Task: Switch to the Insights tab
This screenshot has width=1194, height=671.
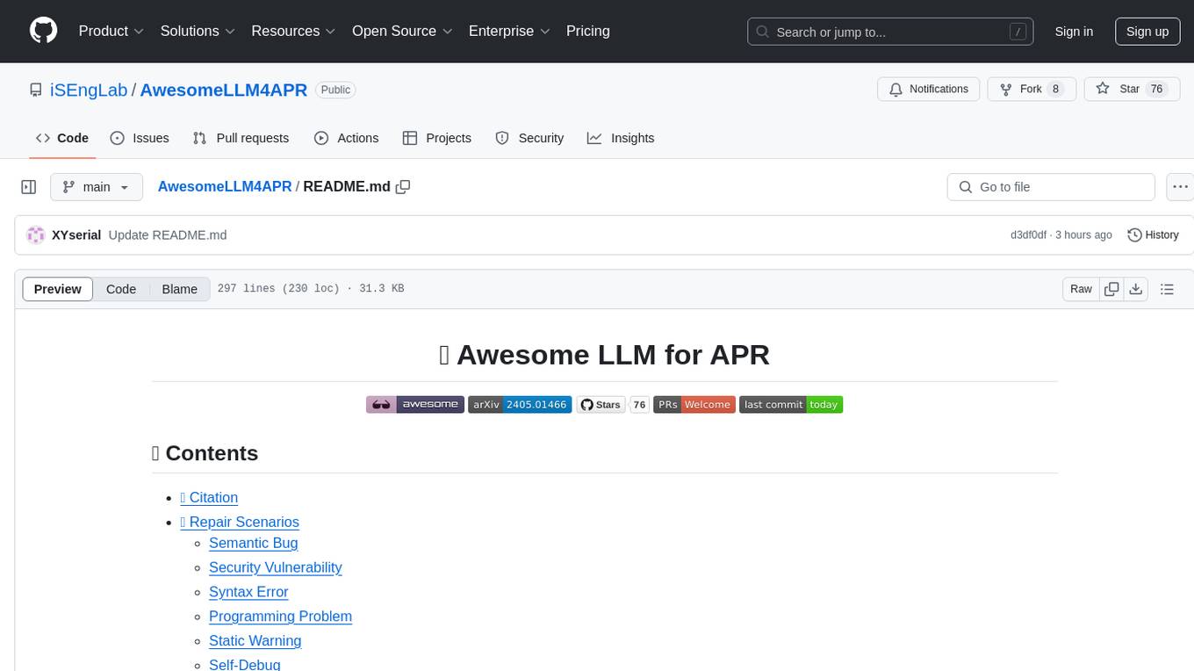Action: pos(621,138)
